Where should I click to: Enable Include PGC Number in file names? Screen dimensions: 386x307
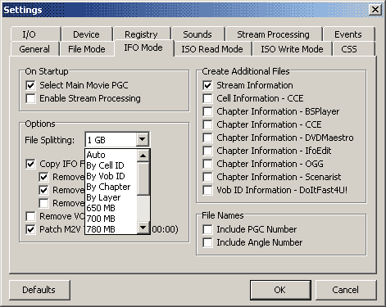click(207, 229)
